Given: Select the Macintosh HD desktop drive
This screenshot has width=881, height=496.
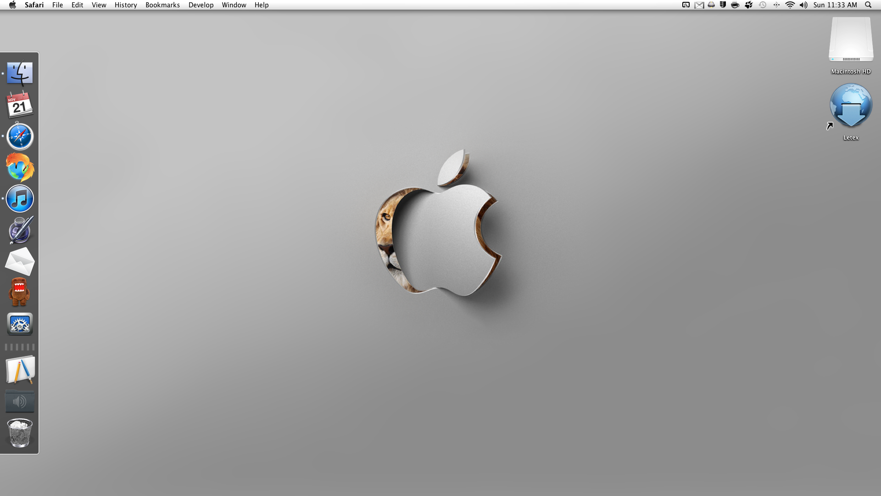Looking at the screenshot, I should pyautogui.click(x=851, y=40).
